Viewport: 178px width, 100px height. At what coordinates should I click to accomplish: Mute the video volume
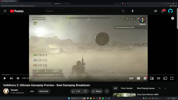pyautogui.click(x=18, y=78)
